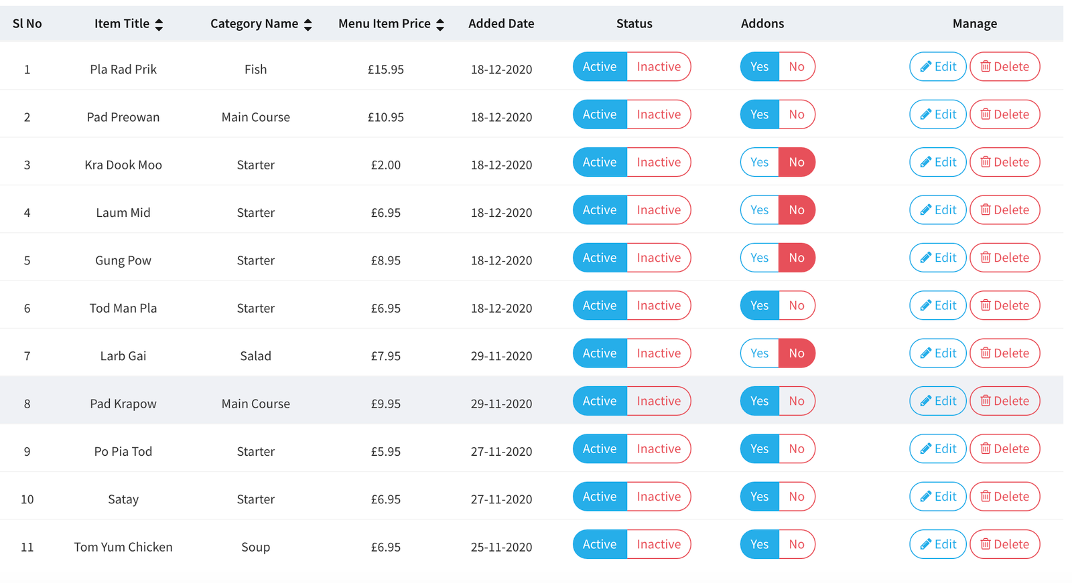The image size is (1072, 583).
Task: Click the Fish category cell
Action: click(x=255, y=69)
